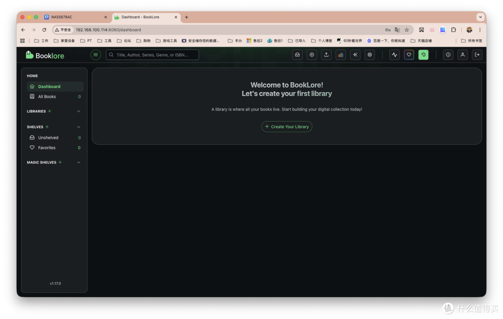Toggle the sidebar with the hamburger menu button

pos(95,55)
